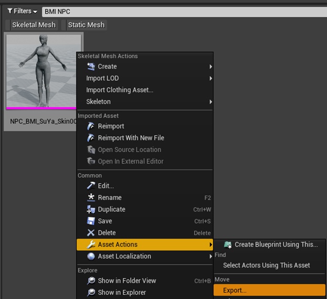The width and height of the screenshot is (327, 299).
Task: Click the Reimport icon
Action: [91, 126]
